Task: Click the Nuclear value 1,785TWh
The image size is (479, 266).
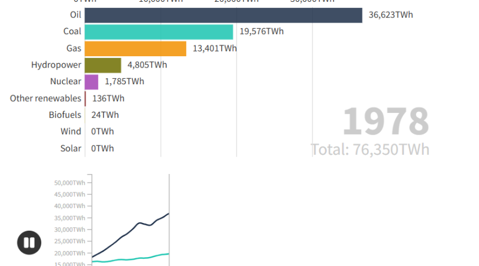Action: tap(125, 82)
